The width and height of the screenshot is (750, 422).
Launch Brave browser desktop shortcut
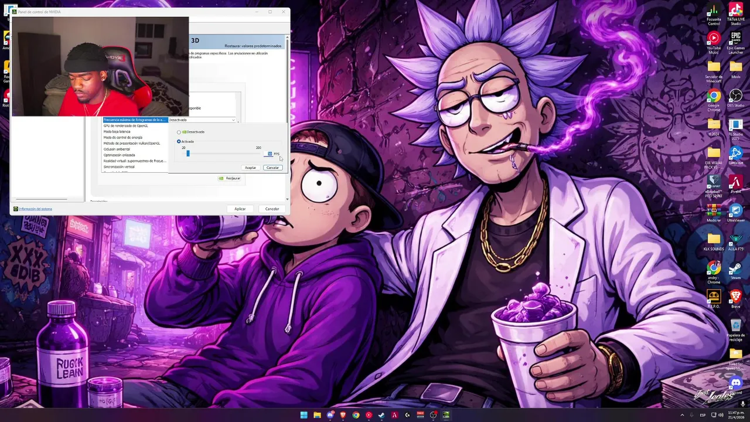[x=735, y=299]
